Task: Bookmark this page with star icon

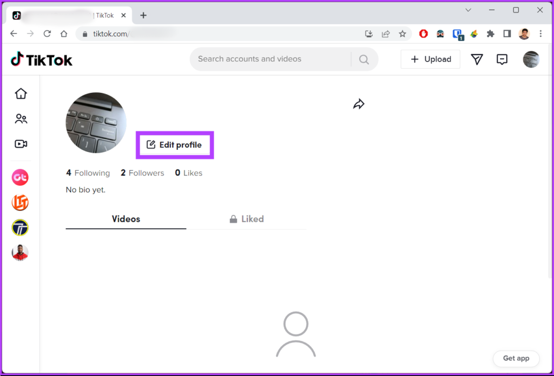Action: pyautogui.click(x=403, y=33)
